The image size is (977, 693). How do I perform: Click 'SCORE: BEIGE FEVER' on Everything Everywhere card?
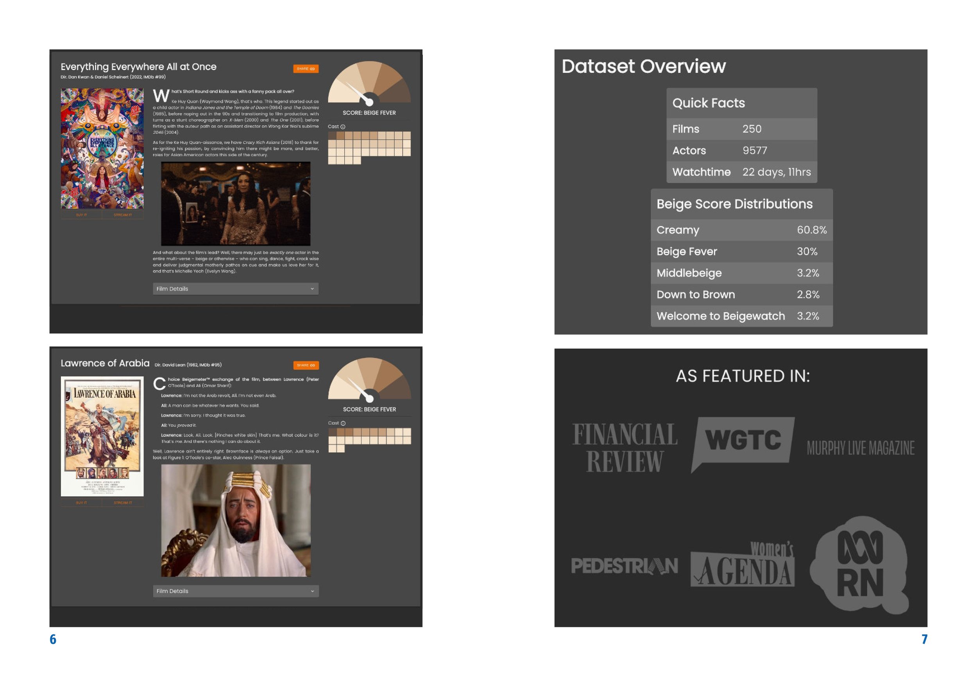click(x=369, y=113)
